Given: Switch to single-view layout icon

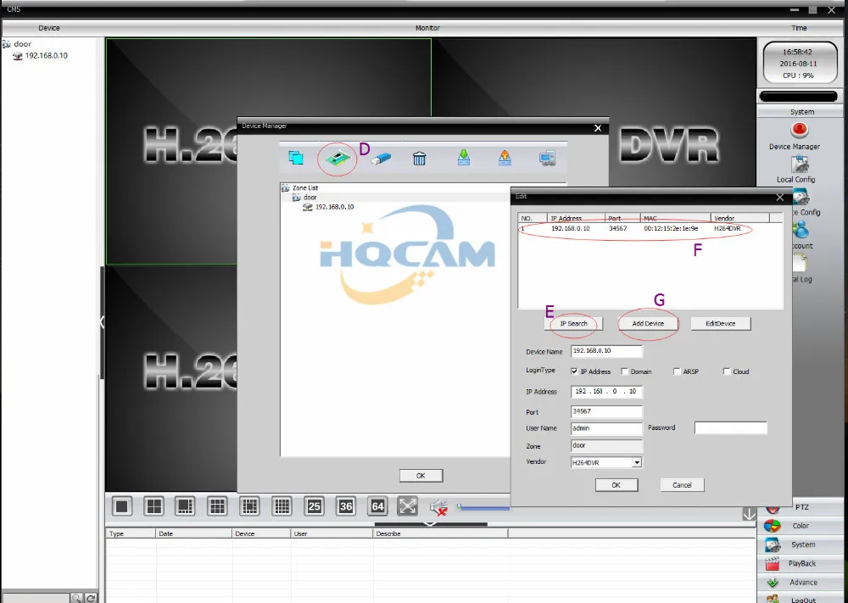Looking at the screenshot, I should point(122,506).
